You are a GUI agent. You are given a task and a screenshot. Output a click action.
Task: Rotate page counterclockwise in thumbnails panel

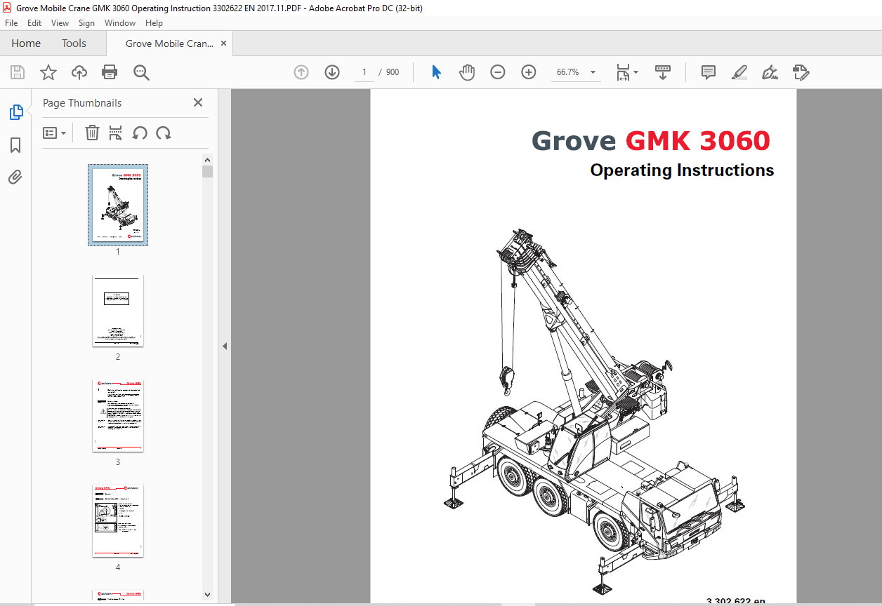tap(140, 133)
